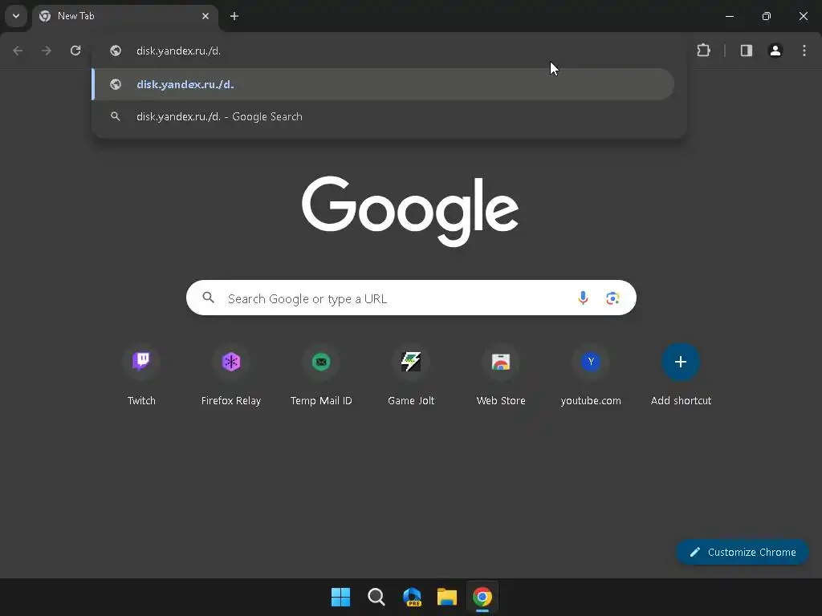Screen dimensions: 822x616
Task: Open the youtube.com shortcut
Action: pyautogui.click(x=591, y=375)
